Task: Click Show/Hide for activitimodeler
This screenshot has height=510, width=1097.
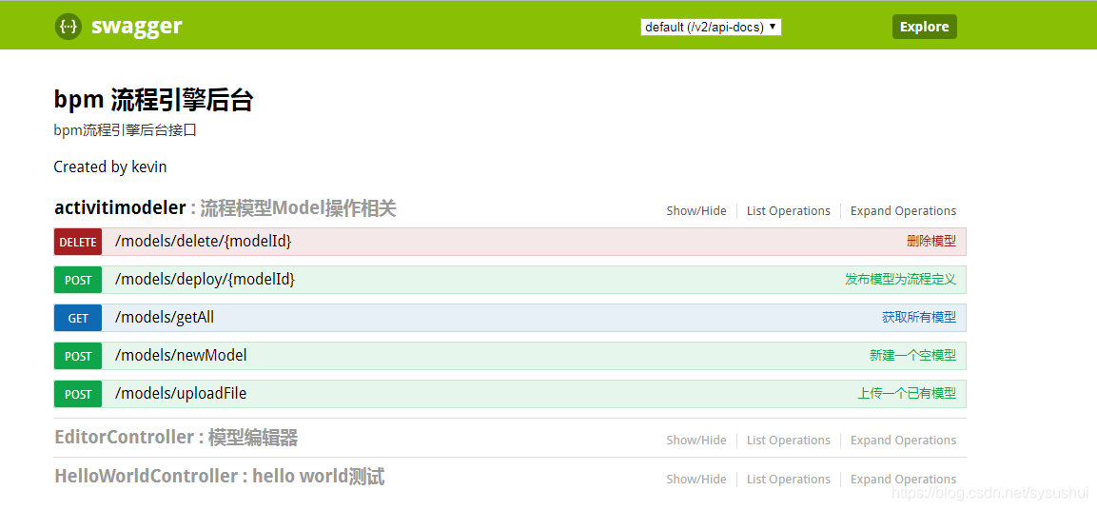Action: (696, 210)
